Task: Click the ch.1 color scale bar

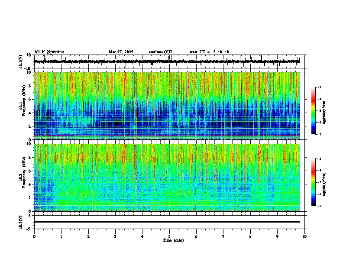Action: 314,111
